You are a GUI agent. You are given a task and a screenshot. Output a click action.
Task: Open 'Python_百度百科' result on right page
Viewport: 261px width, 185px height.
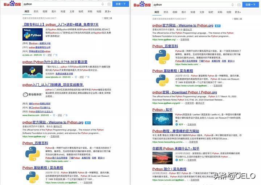(165, 46)
